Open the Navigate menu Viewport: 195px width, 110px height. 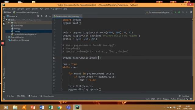coord(21,9)
